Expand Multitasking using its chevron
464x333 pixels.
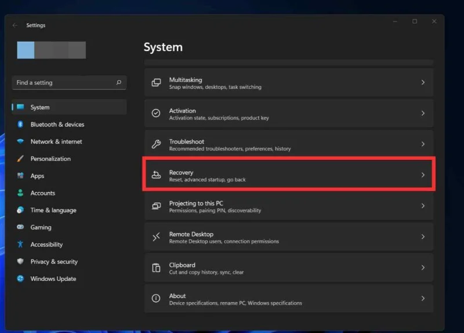pos(423,82)
